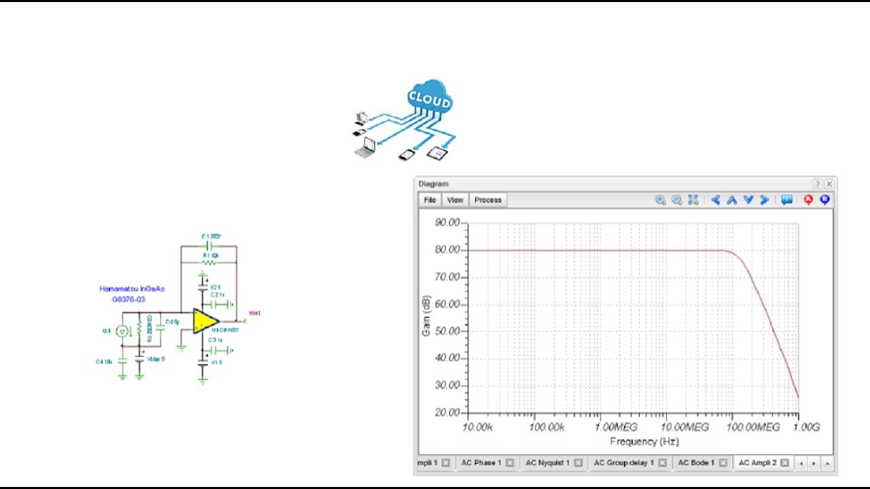The image size is (870, 489).
Task: Pan diagram right with blue arrow
Action: click(x=765, y=200)
